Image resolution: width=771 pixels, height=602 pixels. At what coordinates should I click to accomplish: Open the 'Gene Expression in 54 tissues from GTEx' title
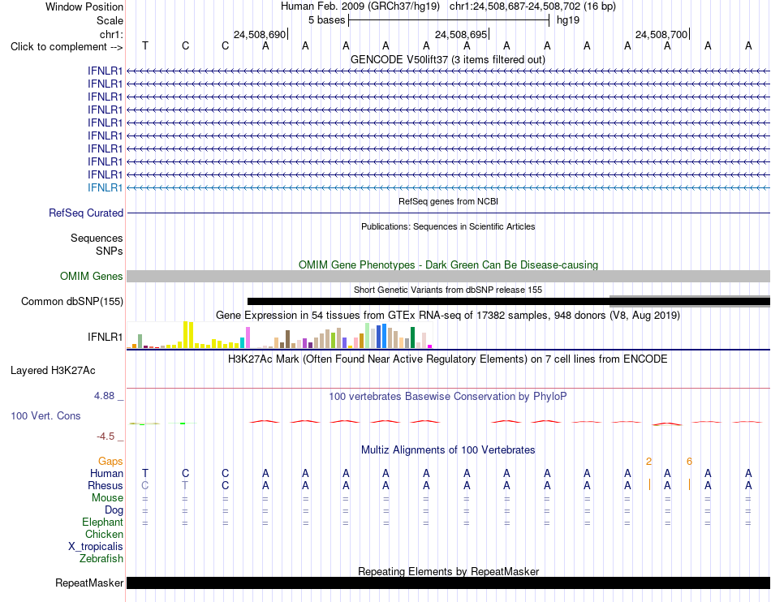click(448, 315)
